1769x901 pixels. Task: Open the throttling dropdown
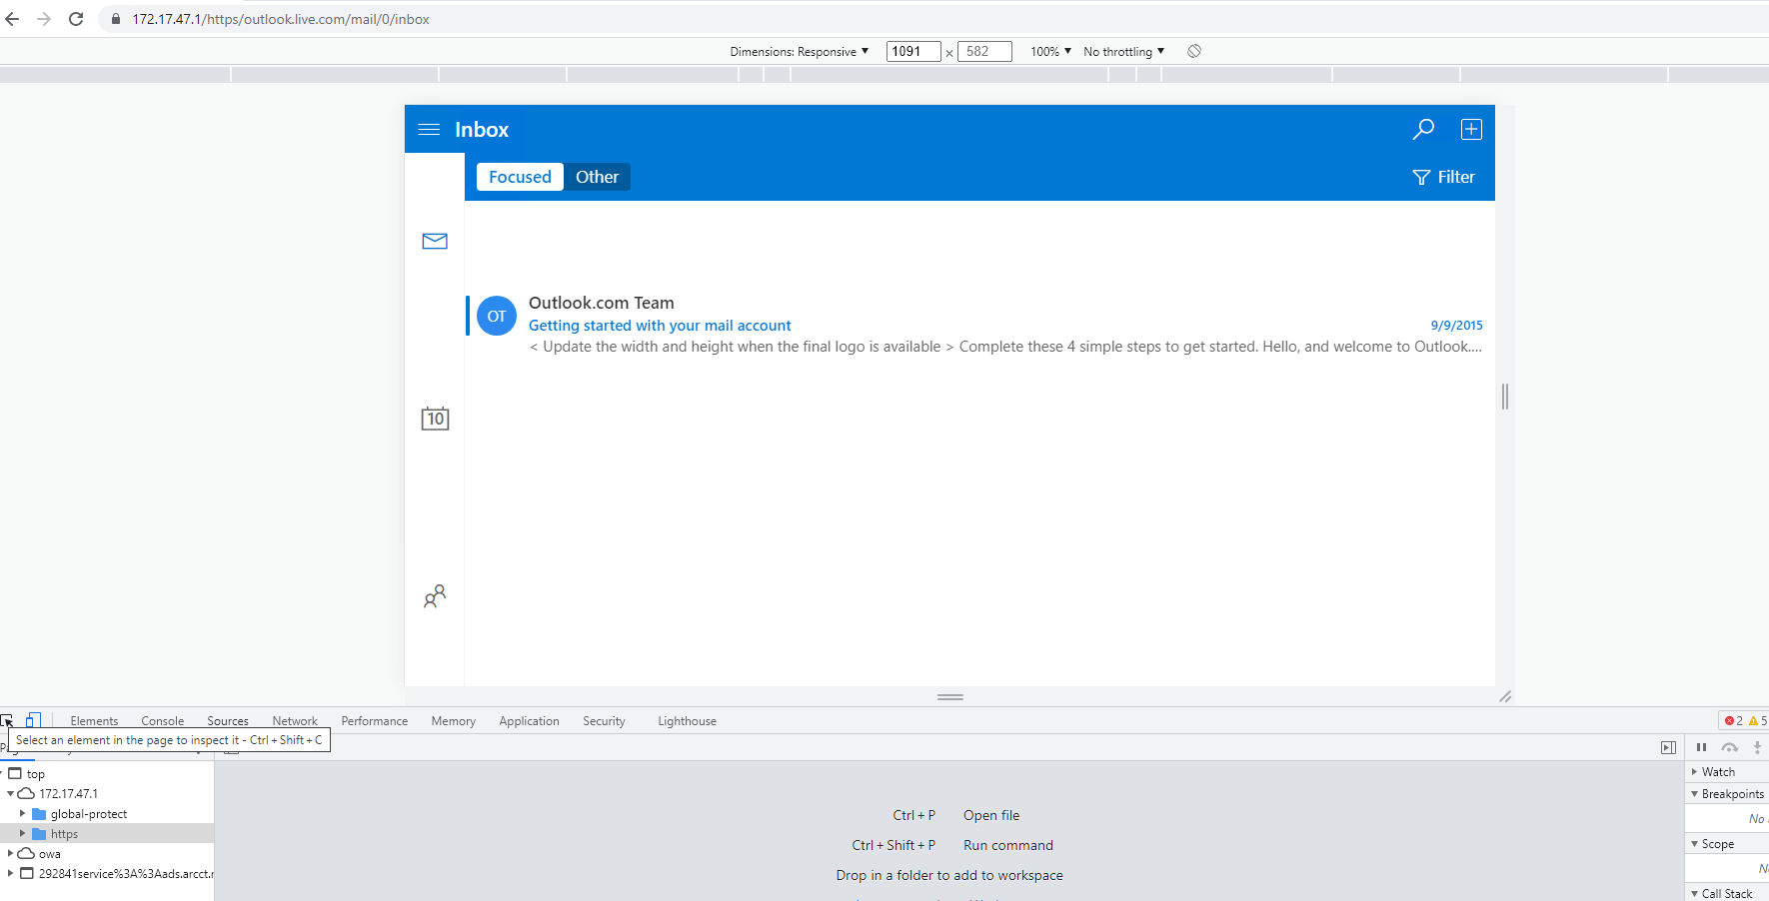click(1121, 51)
